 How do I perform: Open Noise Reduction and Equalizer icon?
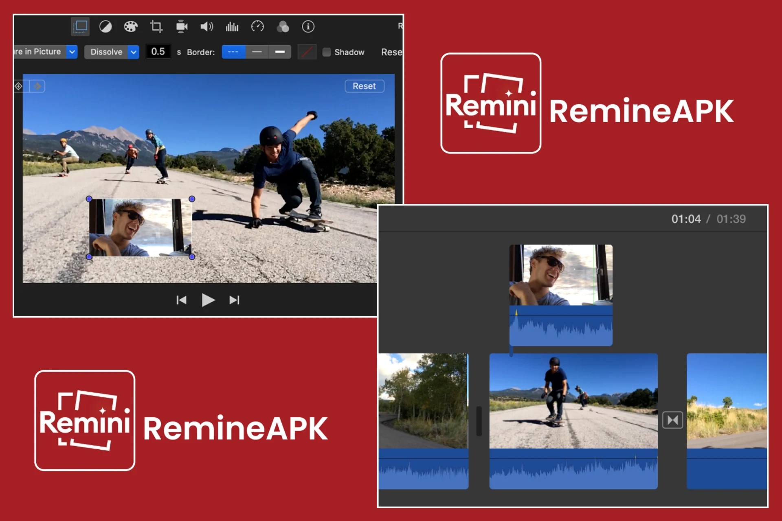(x=232, y=27)
